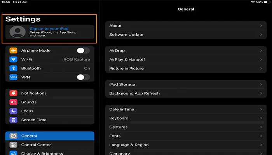Image resolution: width=272 pixels, height=155 pixels.
Task: Click the chevron beside Keyboard
Action: tap(261, 118)
